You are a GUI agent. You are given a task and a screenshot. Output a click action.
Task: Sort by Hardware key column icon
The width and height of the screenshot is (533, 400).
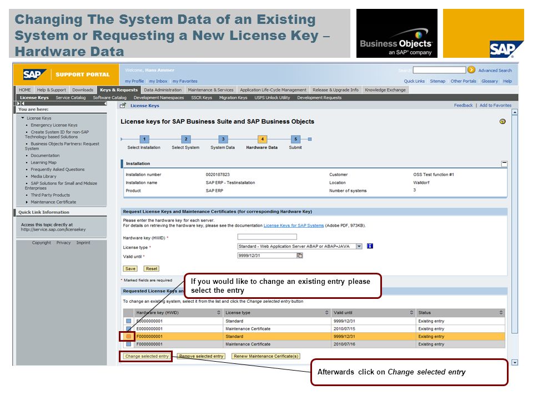pyautogui.click(x=219, y=312)
